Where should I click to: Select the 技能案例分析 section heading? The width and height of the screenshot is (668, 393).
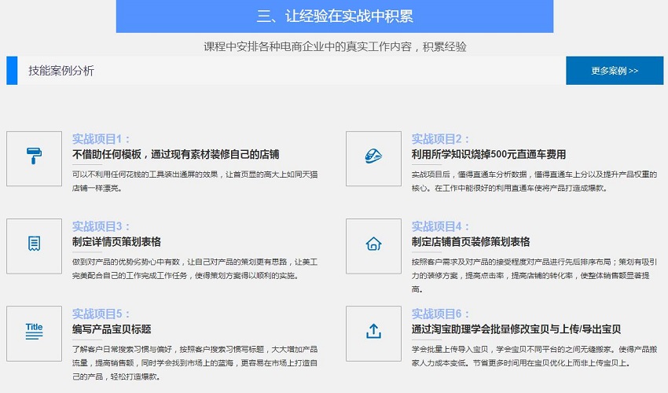(61, 71)
